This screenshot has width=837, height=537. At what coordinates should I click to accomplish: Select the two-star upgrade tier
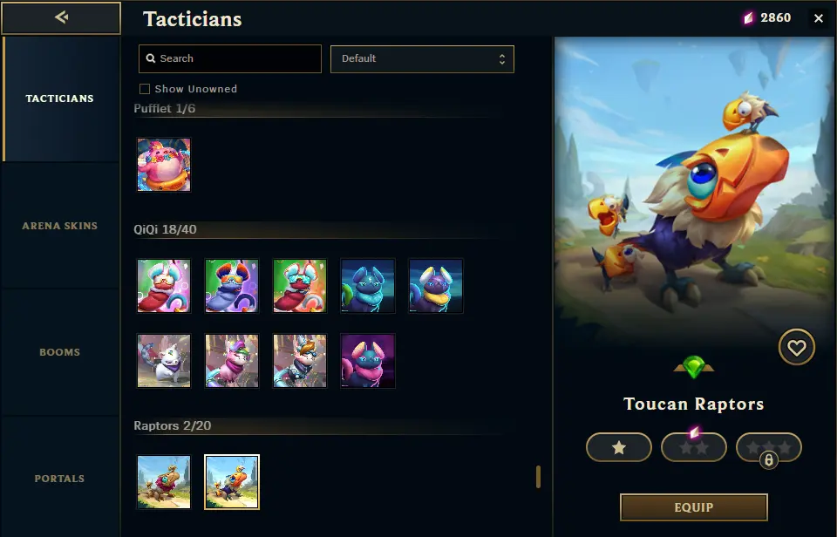[694, 447]
